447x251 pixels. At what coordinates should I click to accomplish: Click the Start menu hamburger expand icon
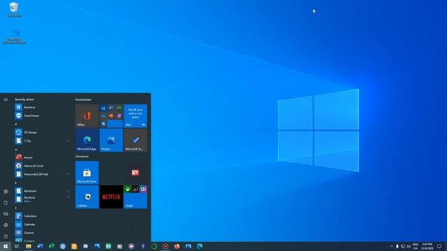coord(6,100)
